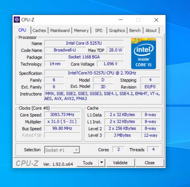
Task: Switch to the Caches tab
Action: [x=39, y=31]
